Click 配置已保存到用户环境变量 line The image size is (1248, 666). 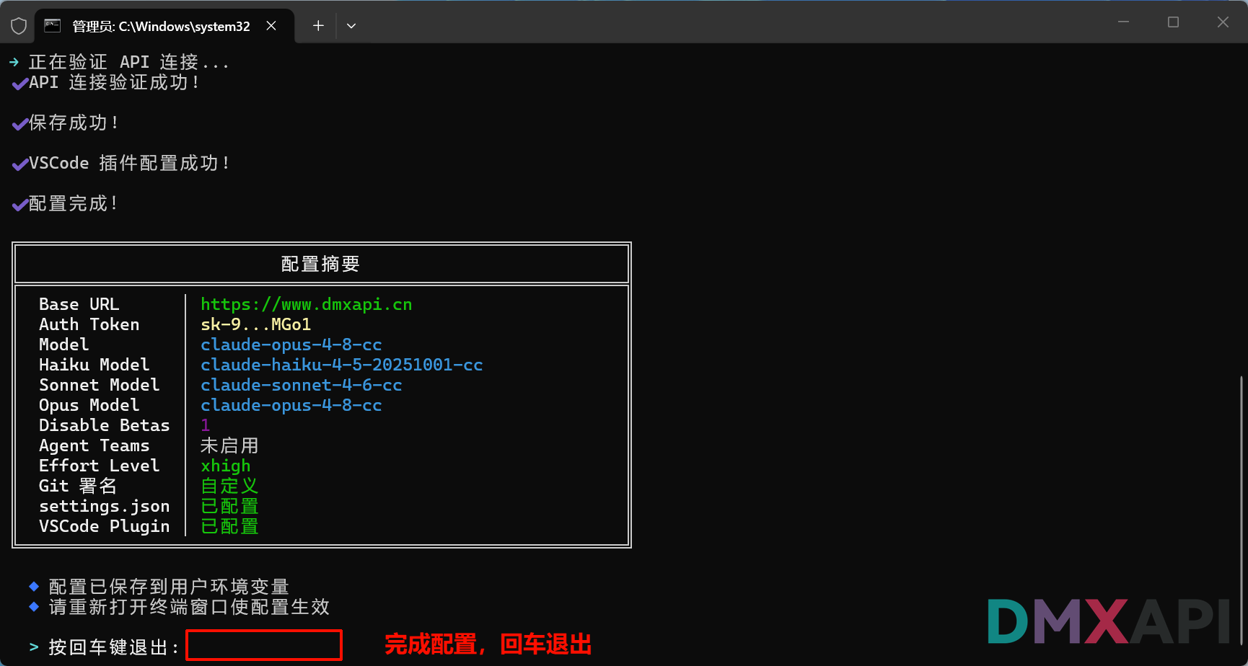coord(169,587)
